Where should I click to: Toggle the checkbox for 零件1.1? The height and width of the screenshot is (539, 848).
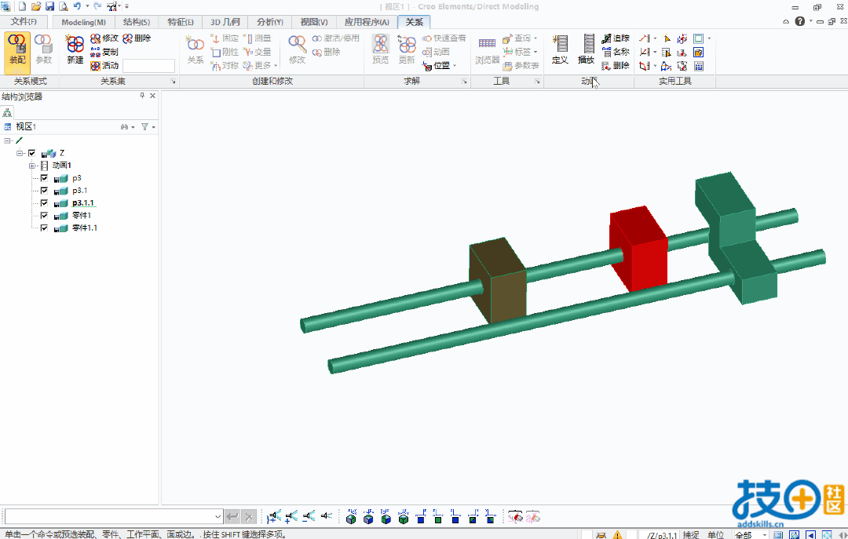point(44,228)
